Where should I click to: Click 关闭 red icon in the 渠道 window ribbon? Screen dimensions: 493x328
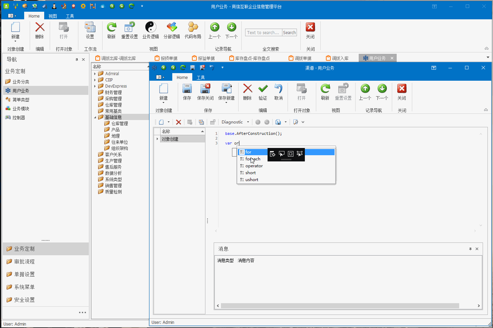(x=402, y=92)
